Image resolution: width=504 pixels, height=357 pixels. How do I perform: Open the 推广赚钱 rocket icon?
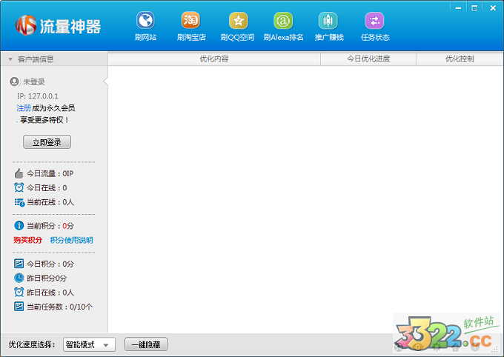tap(328, 21)
